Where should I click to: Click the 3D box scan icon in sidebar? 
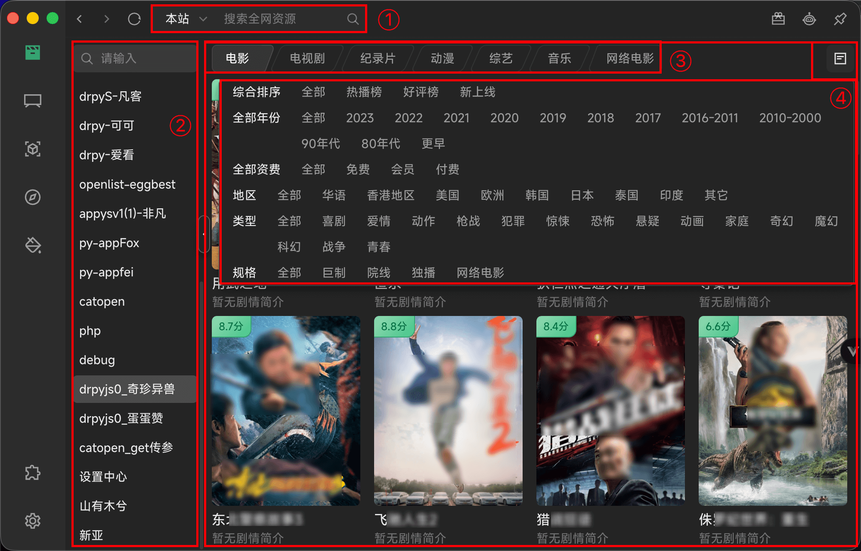click(32, 149)
